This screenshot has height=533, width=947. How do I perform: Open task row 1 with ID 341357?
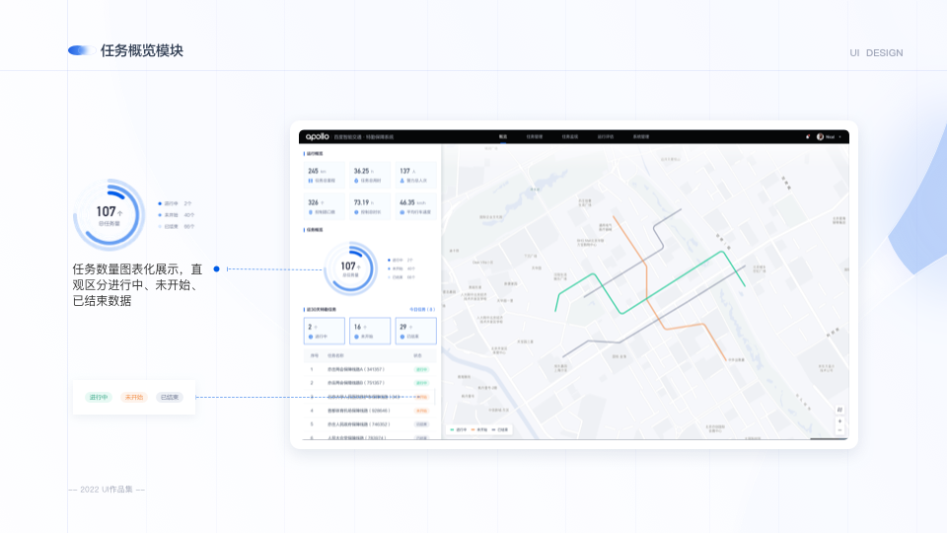[x=370, y=369]
